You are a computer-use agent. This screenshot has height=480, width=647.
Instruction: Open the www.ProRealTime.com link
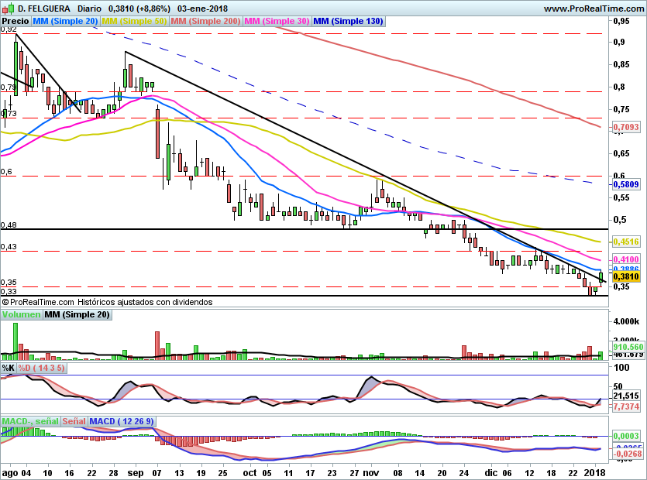coord(594,8)
